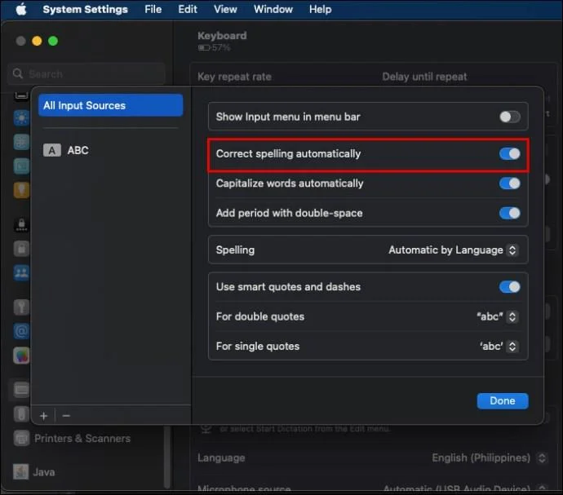The image size is (563, 495).
Task: Click the sidebar vertical scrollbar
Action: [x=167, y=456]
